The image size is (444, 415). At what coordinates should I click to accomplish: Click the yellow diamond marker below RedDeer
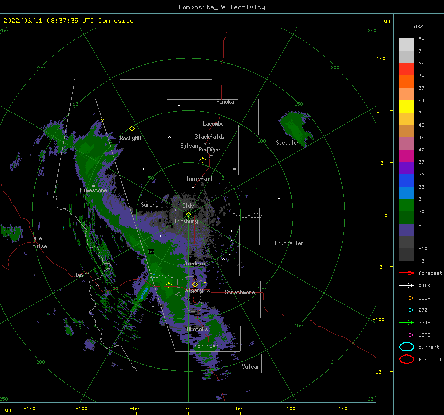[x=203, y=160]
